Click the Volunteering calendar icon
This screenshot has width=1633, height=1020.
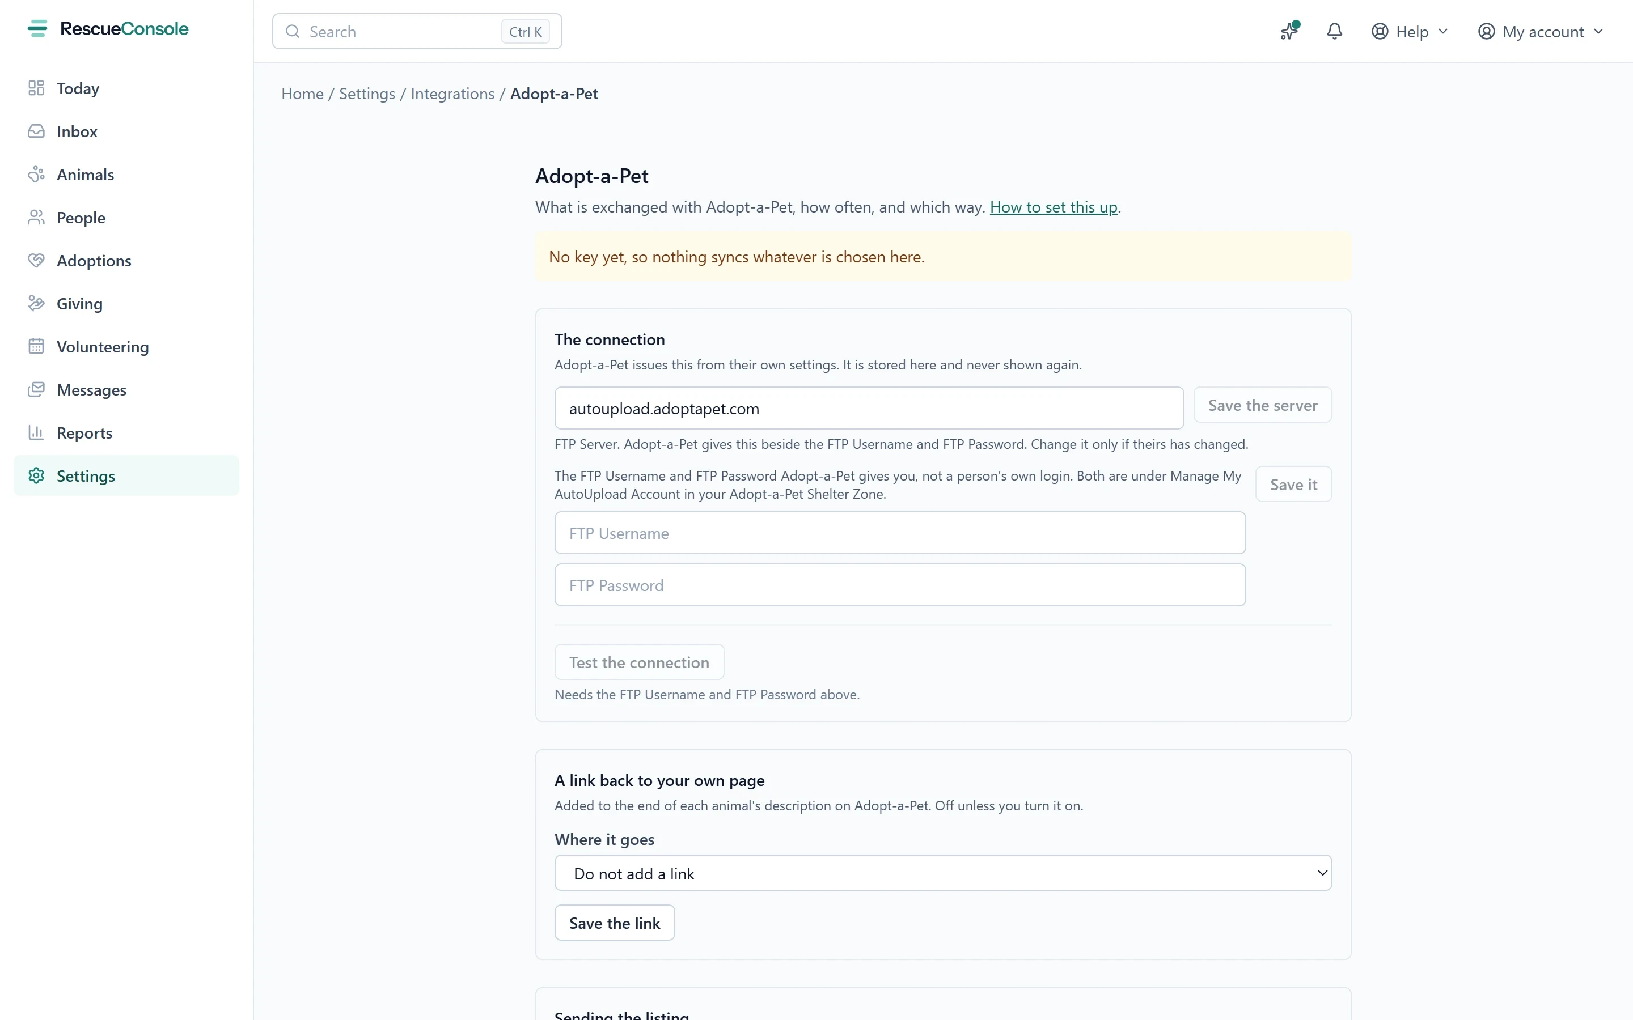pyautogui.click(x=36, y=347)
